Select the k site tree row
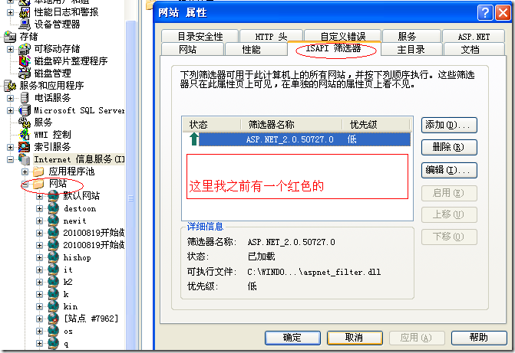This screenshot has width=515, height=353. click(66, 294)
